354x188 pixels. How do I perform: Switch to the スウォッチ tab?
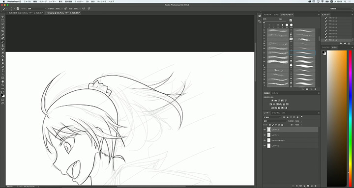point(268,15)
